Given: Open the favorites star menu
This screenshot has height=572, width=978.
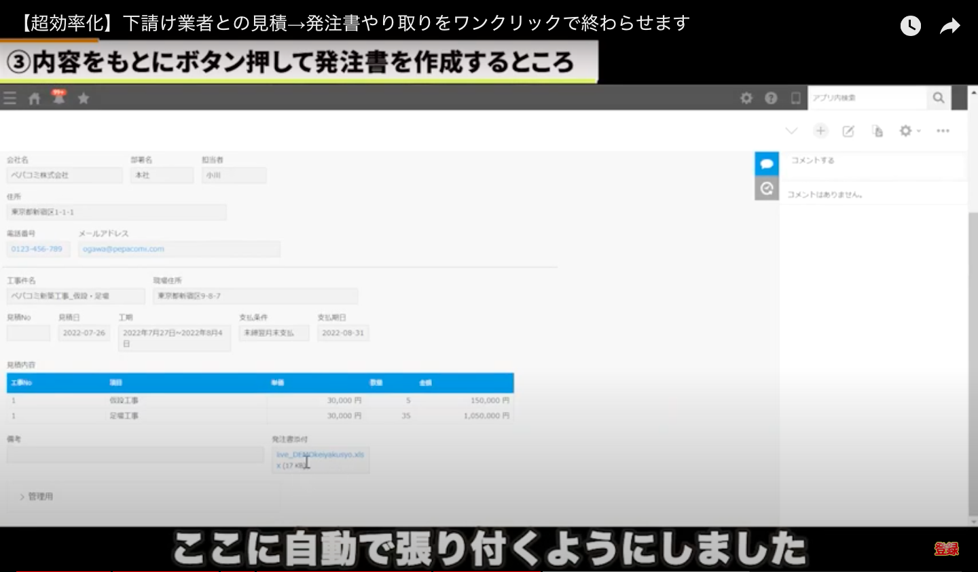Looking at the screenshot, I should click(84, 98).
